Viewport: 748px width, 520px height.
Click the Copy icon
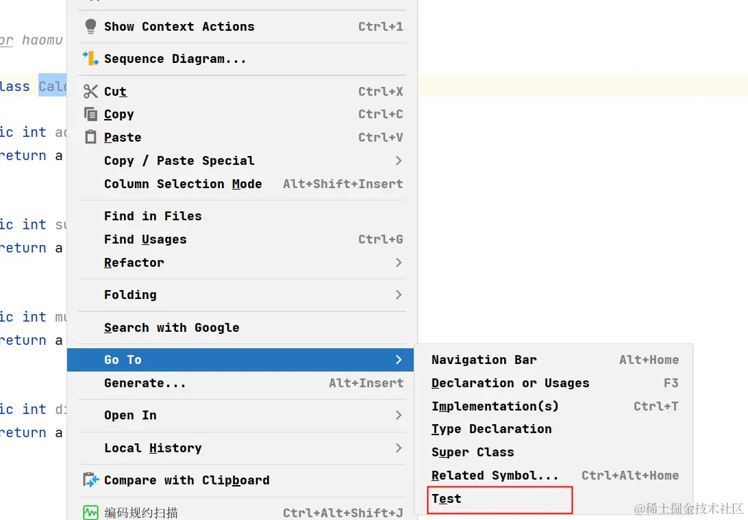click(90, 114)
